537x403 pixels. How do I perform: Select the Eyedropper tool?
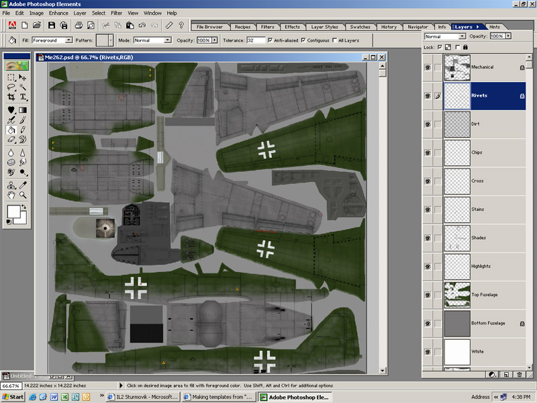[23, 185]
